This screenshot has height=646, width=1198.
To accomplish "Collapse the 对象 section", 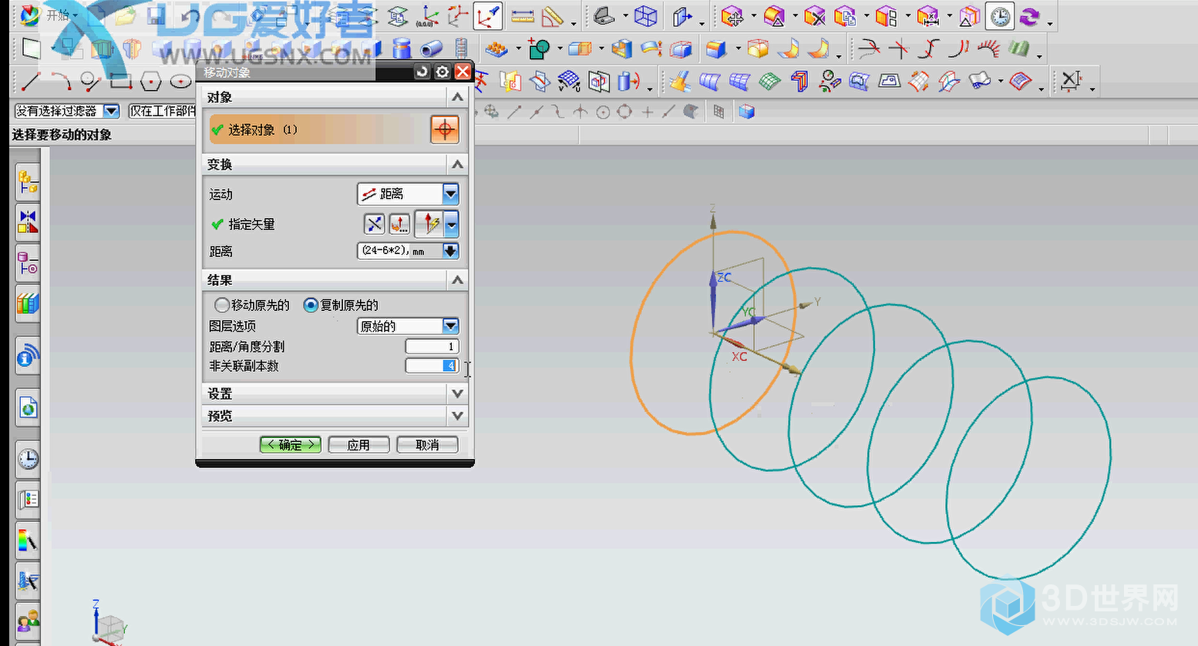I will [457, 97].
